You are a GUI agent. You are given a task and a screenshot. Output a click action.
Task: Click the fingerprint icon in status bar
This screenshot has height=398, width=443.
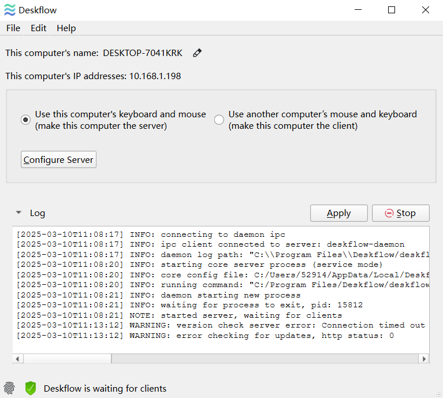9,388
